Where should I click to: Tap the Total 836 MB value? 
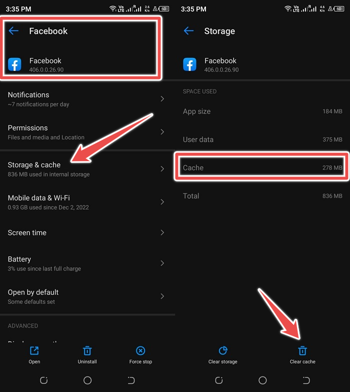332,196
